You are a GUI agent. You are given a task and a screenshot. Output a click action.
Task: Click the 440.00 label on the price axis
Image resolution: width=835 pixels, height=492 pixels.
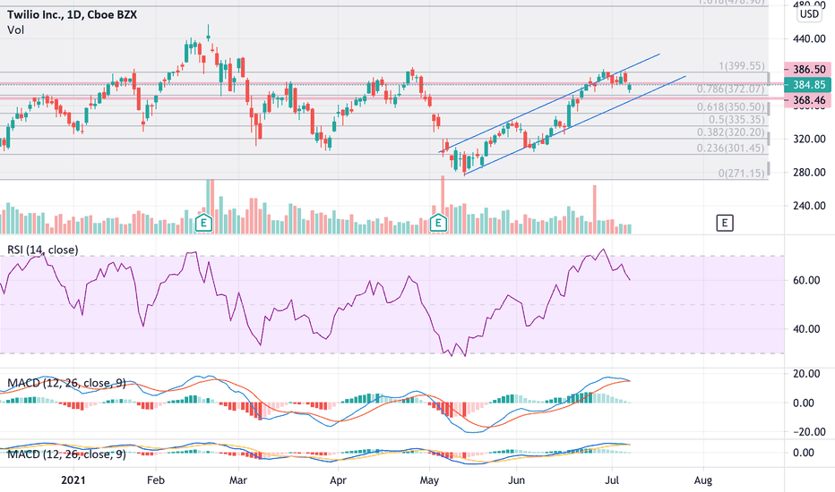(x=809, y=38)
